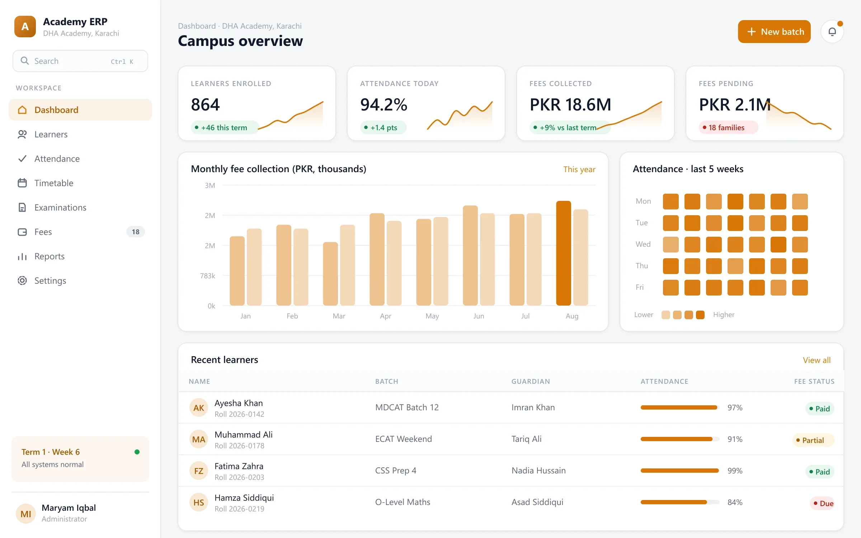Click the NAME column header
Image resolution: width=861 pixels, height=538 pixels.
coord(199,381)
